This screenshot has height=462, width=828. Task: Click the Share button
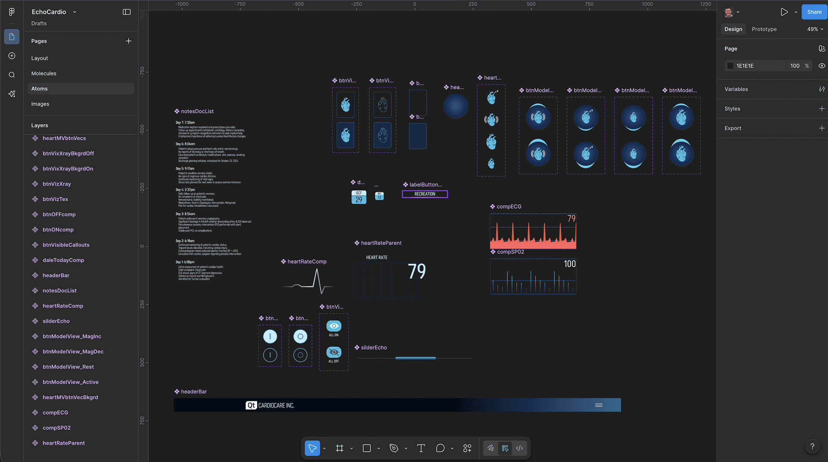coord(814,12)
